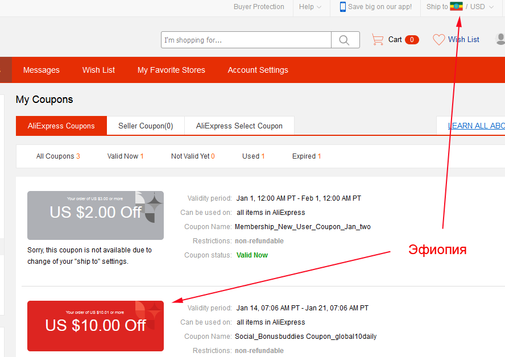This screenshot has height=357, width=505.
Task: Open the Ship to / USD dropdown
Action: coord(460,7)
